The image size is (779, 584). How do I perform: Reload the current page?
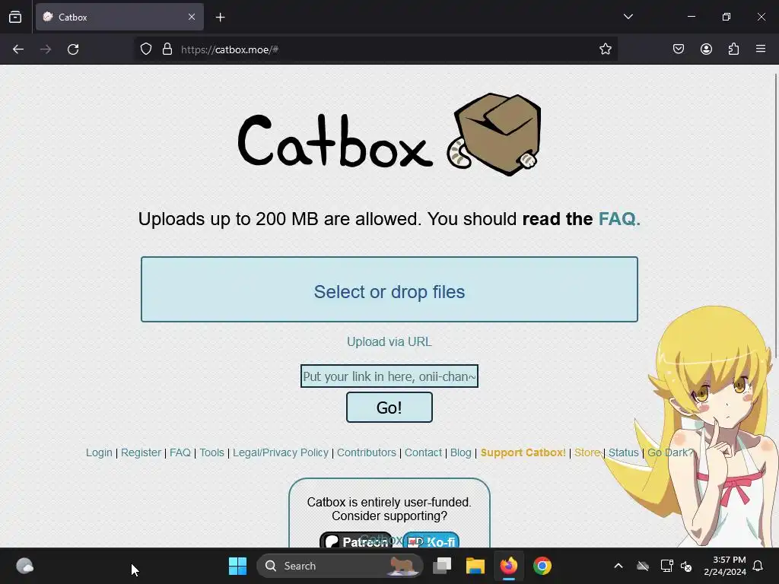73,49
